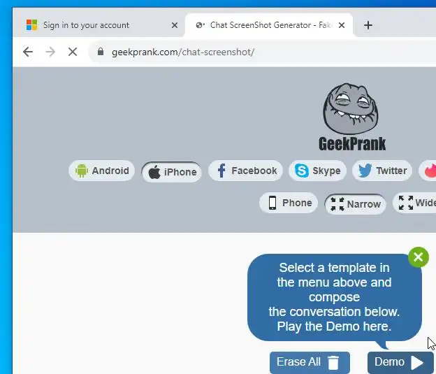
Task: Click the GeekPrank text logo
Action: click(x=352, y=143)
